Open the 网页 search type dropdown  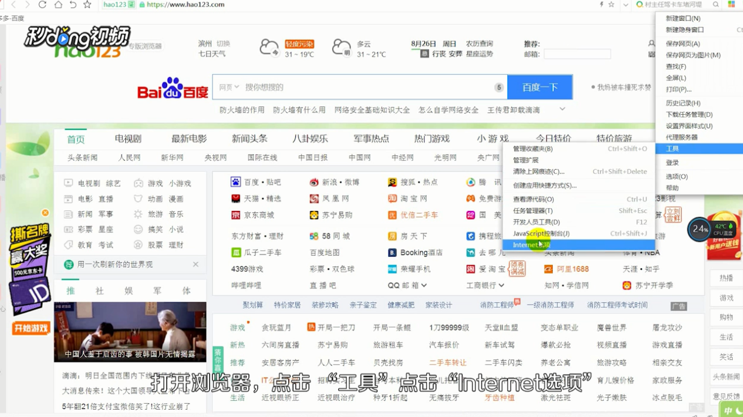click(x=228, y=87)
